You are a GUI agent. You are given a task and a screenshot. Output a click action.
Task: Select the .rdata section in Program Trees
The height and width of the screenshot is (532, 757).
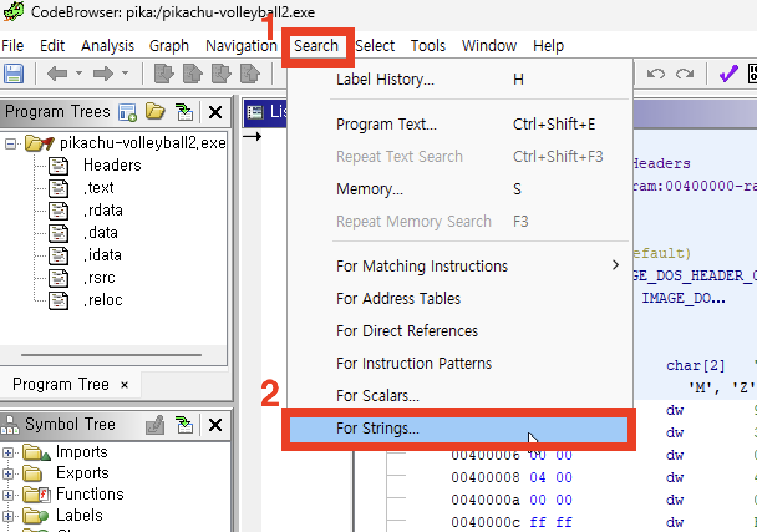[x=103, y=210]
